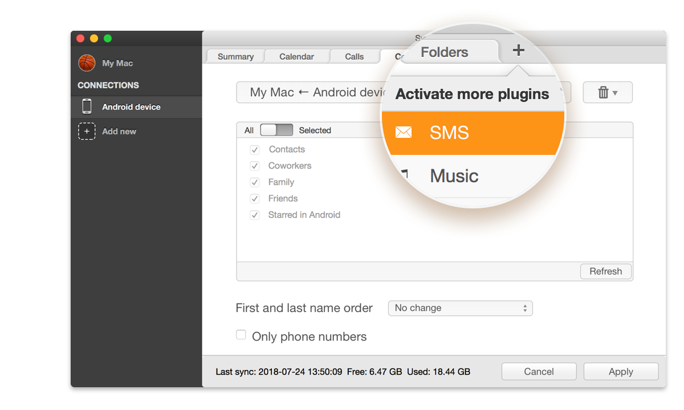Uncheck the Friends checkbox
Image resolution: width=684 pixels, height=410 pixels.
[x=255, y=199]
